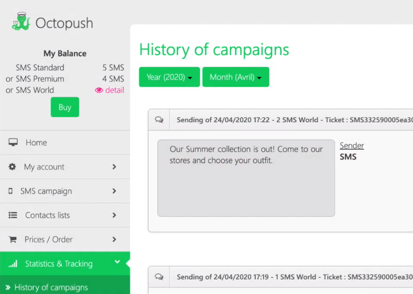Open the Month (Avril) dropdown
The image size is (413, 294).
click(x=236, y=77)
